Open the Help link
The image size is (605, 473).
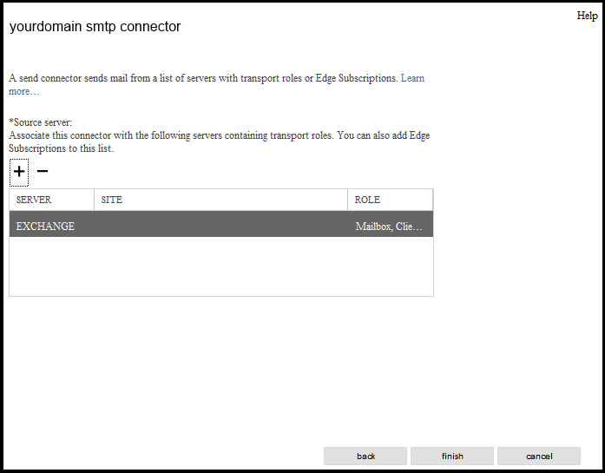(x=588, y=16)
